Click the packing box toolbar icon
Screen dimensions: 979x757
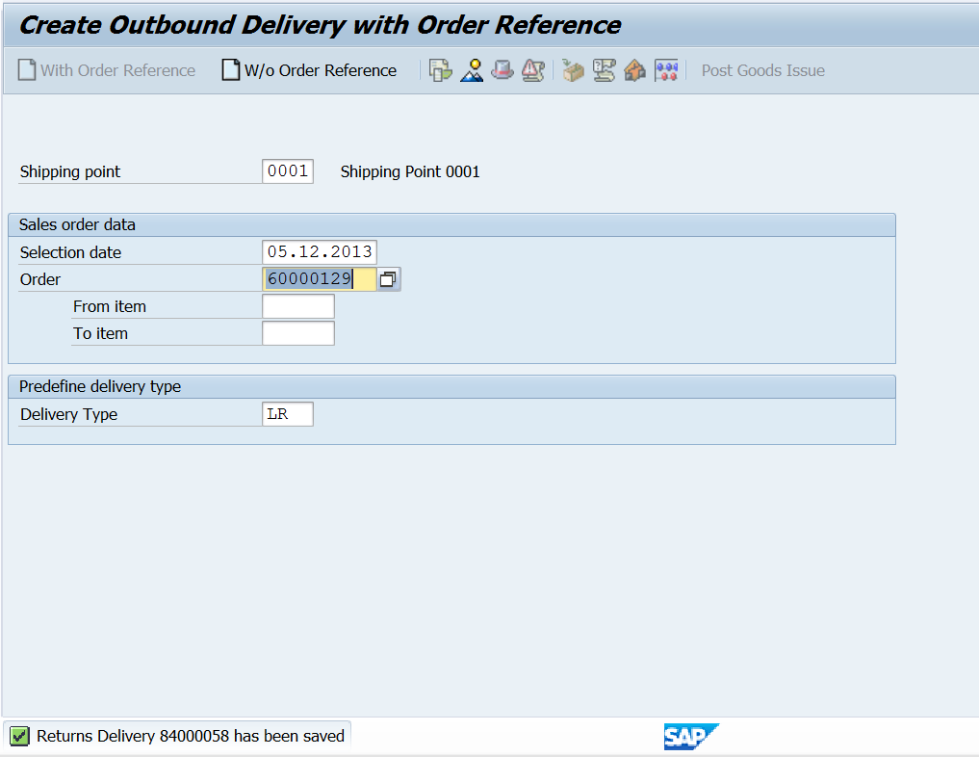tap(573, 69)
